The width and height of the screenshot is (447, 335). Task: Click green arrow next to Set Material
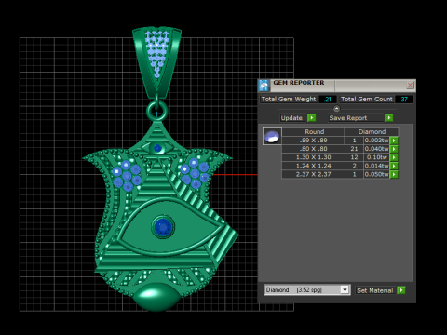401,290
